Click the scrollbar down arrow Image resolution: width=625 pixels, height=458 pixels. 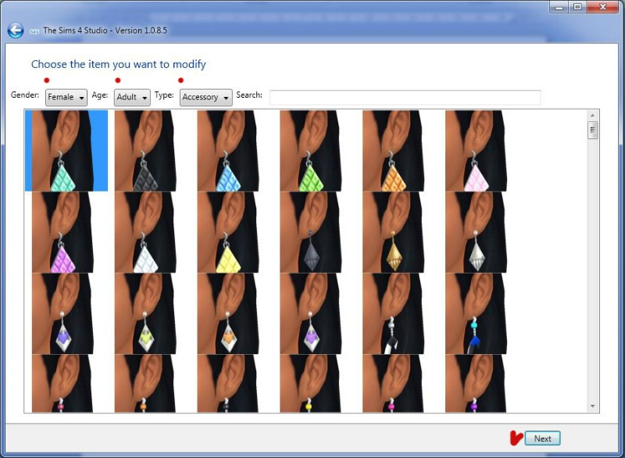click(593, 406)
